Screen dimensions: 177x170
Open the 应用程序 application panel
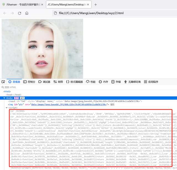(151, 82)
